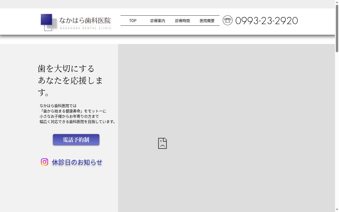Click the 電話予約制 button
This screenshot has width=339, height=212.
pyautogui.click(x=76, y=140)
